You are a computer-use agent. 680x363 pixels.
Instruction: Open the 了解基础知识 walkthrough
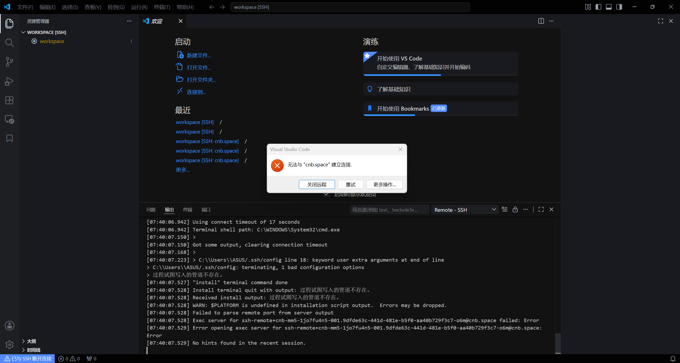pyautogui.click(x=441, y=89)
